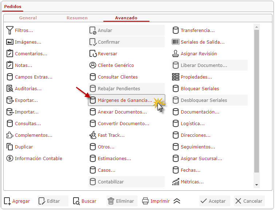Image resolution: width=275 pixels, height=210 pixels.
Task: Click the Exportar database arrow icon
Action: [x=10, y=100]
